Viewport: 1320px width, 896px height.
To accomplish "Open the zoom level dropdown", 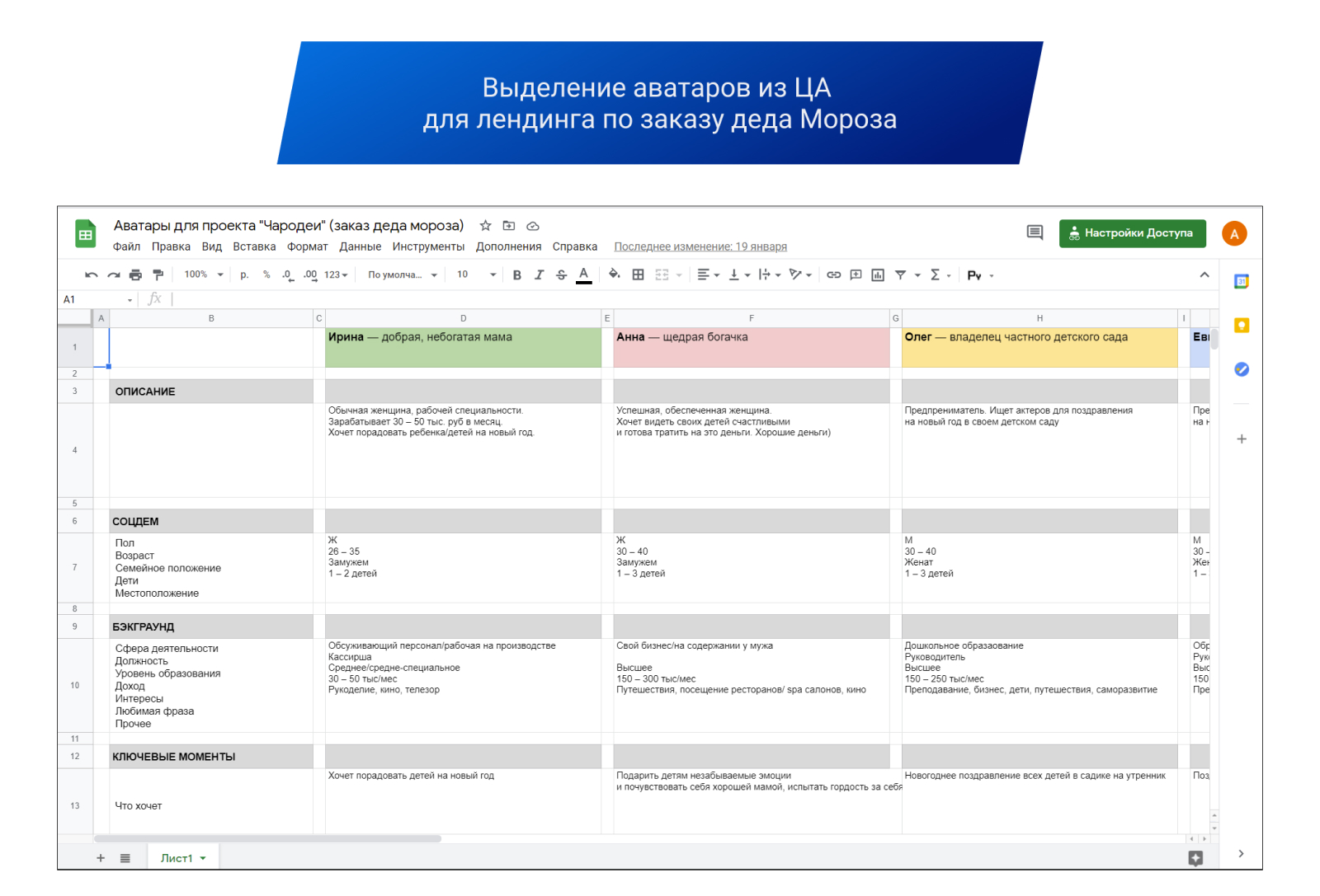I will point(204,275).
